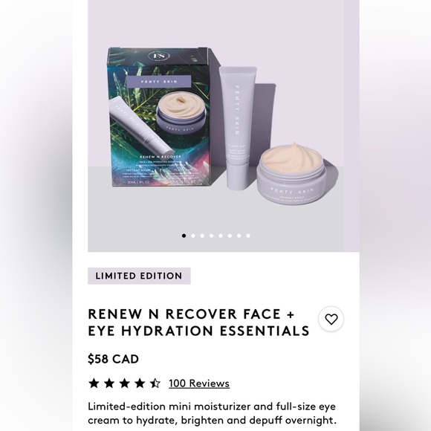The width and height of the screenshot is (431, 431).
Task: Click the Limited Edition badge
Action: [139, 276]
